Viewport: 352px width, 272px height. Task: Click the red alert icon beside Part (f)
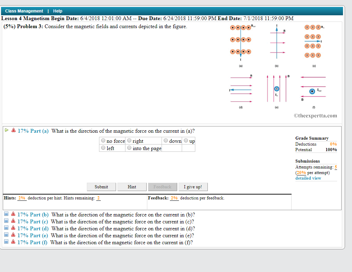coord(13,242)
